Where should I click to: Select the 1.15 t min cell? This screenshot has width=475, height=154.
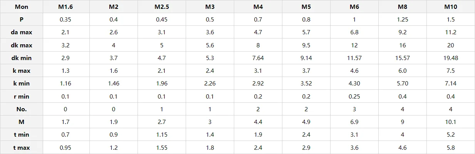[162, 135]
